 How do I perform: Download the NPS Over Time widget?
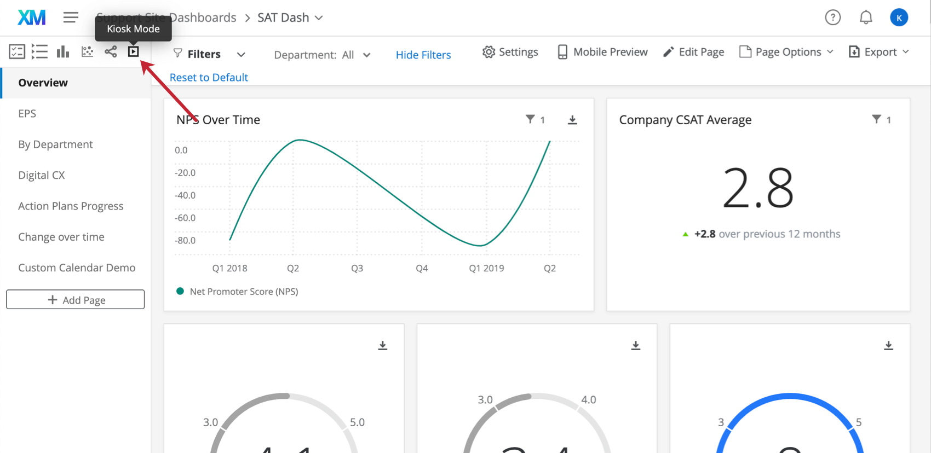point(572,120)
